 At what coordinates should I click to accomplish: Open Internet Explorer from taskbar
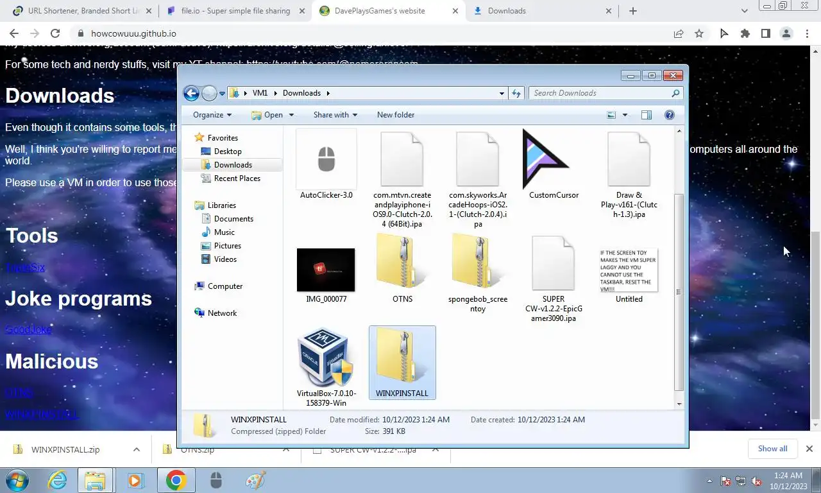click(58, 480)
